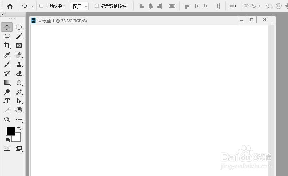Align bottom edges
Screen dimensions: 288x176
(x=206, y=6)
